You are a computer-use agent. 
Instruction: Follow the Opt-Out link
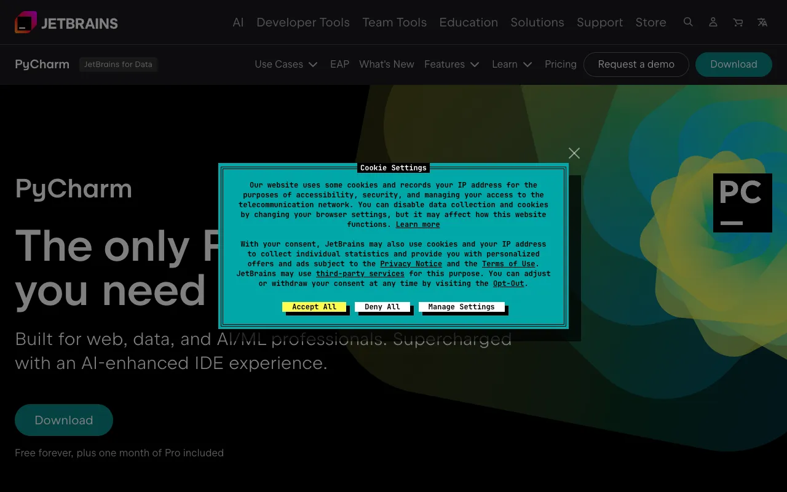[x=508, y=284]
